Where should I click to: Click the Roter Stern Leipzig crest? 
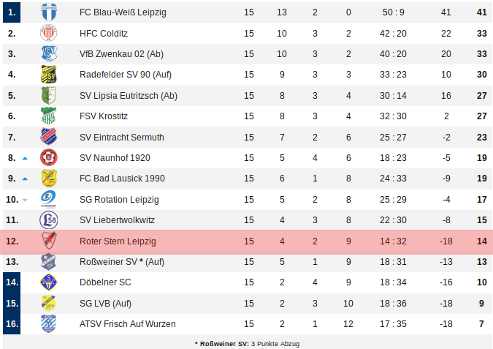48,241
